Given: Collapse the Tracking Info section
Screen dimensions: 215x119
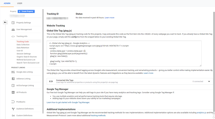Looking at the screenshot, I should pos(22,36).
